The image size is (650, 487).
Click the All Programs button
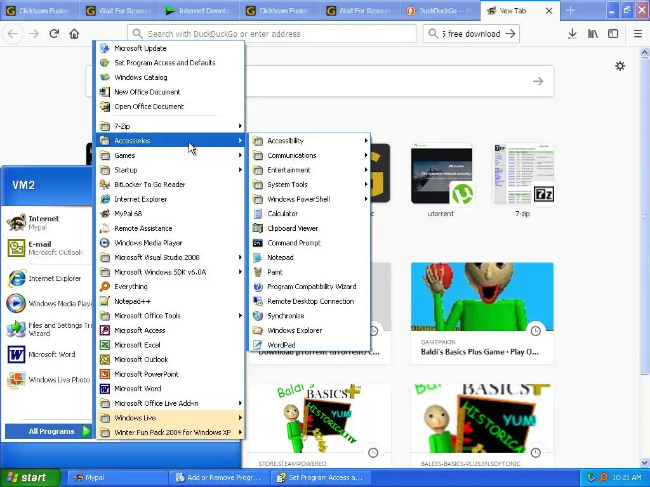pyautogui.click(x=48, y=431)
